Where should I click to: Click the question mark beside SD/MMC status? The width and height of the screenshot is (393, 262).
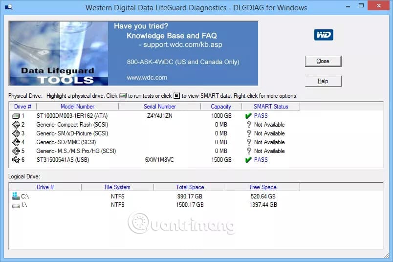[x=249, y=142]
